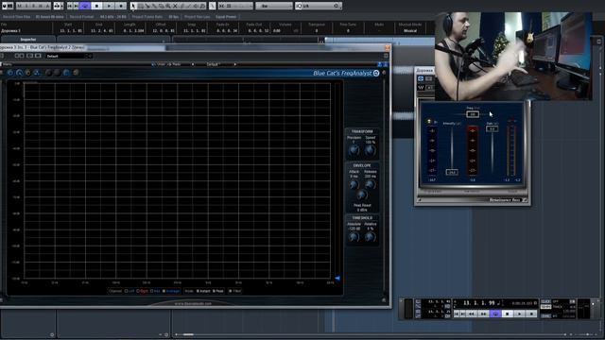Screen dimensions: 605x340
Task: Open the automation mode control in toolbar
Action: tap(59, 6)
